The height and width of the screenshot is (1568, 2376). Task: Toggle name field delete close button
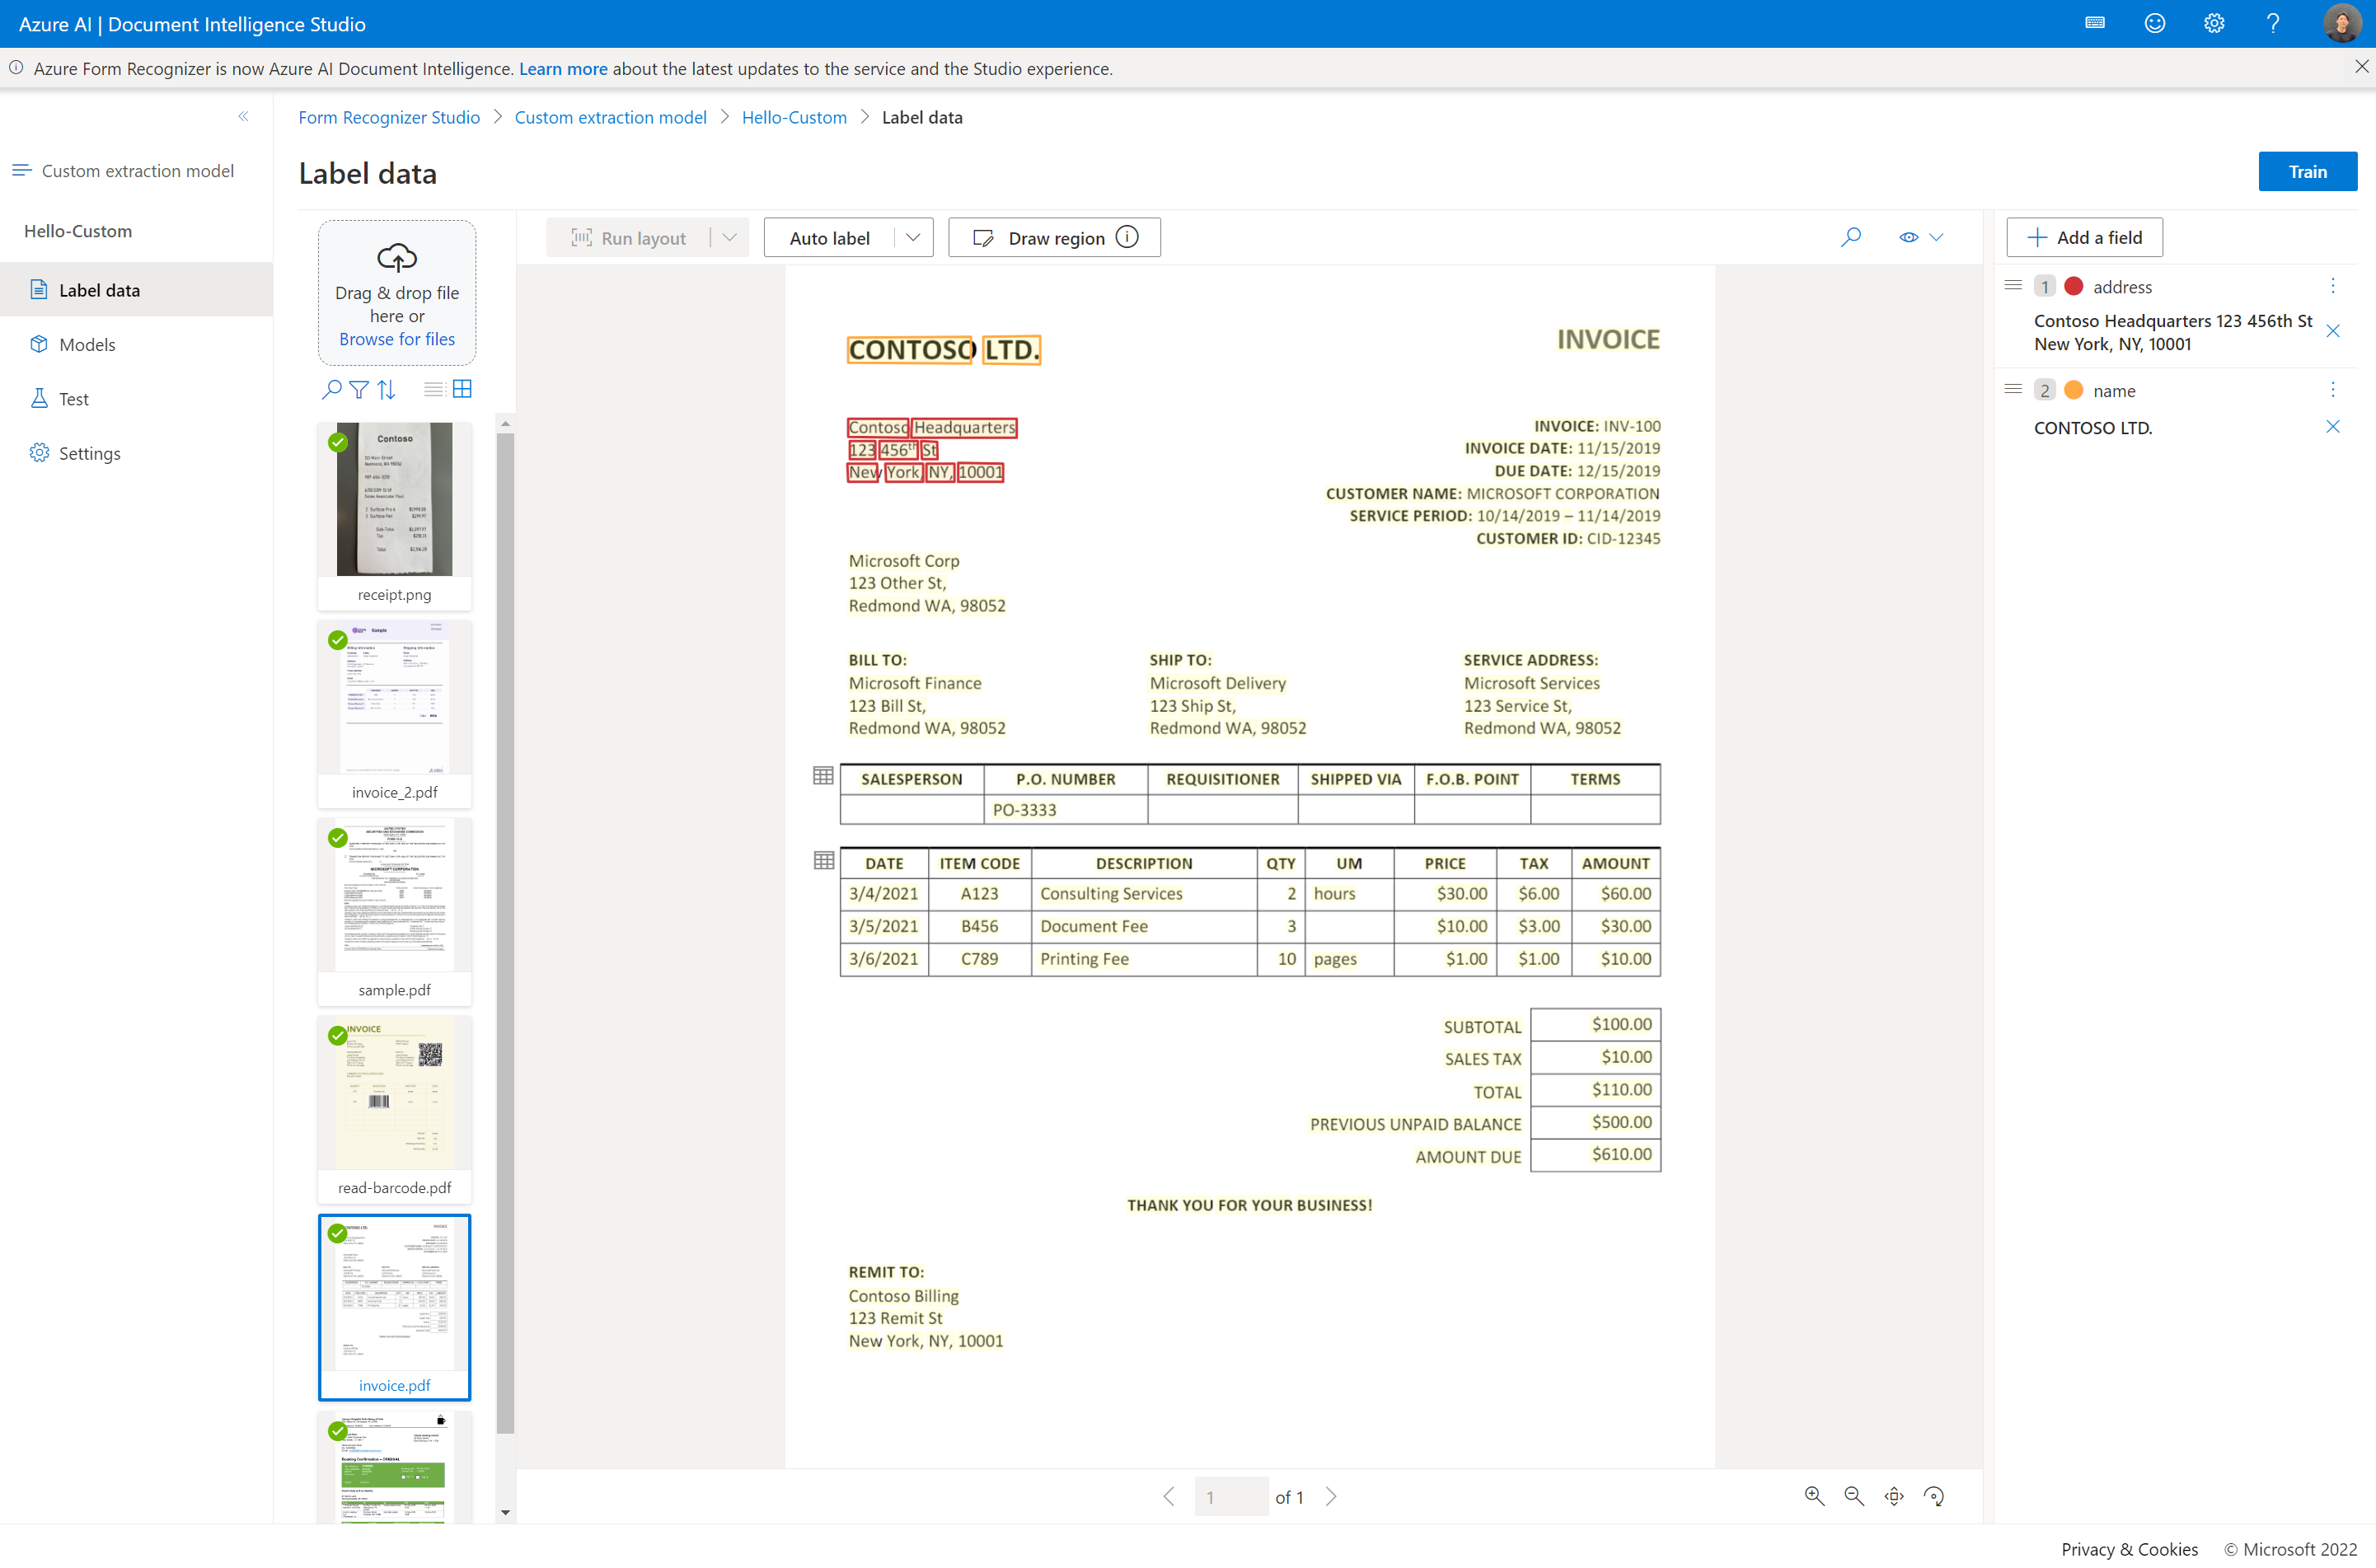pyautogui.click(x=2334, y=427)
